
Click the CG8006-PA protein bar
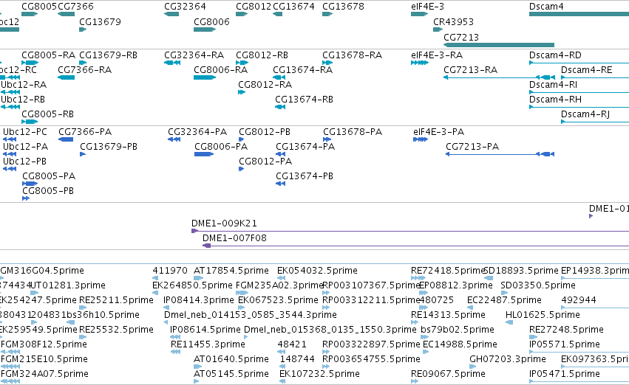click(204, 154)
